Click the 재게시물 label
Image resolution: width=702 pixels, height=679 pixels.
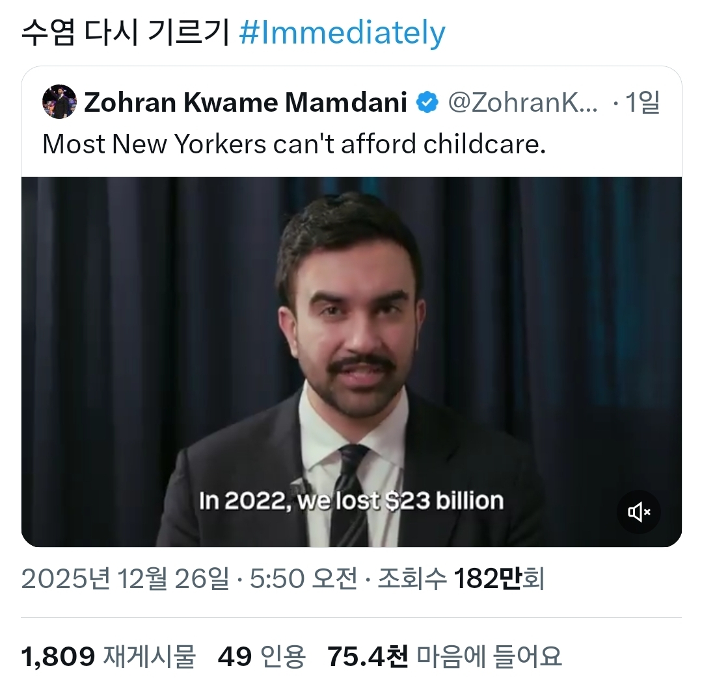[149, 657]
